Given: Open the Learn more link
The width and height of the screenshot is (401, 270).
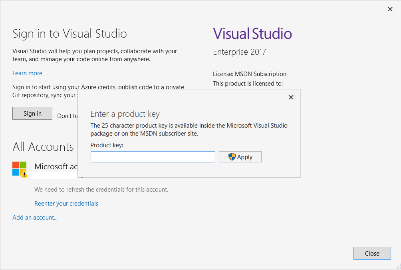Looking at the screenshot, I should coord(27,73).
